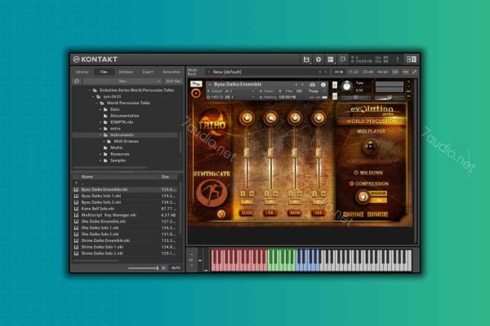Toggle the Mix Down radio button
Screen dimensions: 490x326
pyautogui.click(x=356, y=173)
